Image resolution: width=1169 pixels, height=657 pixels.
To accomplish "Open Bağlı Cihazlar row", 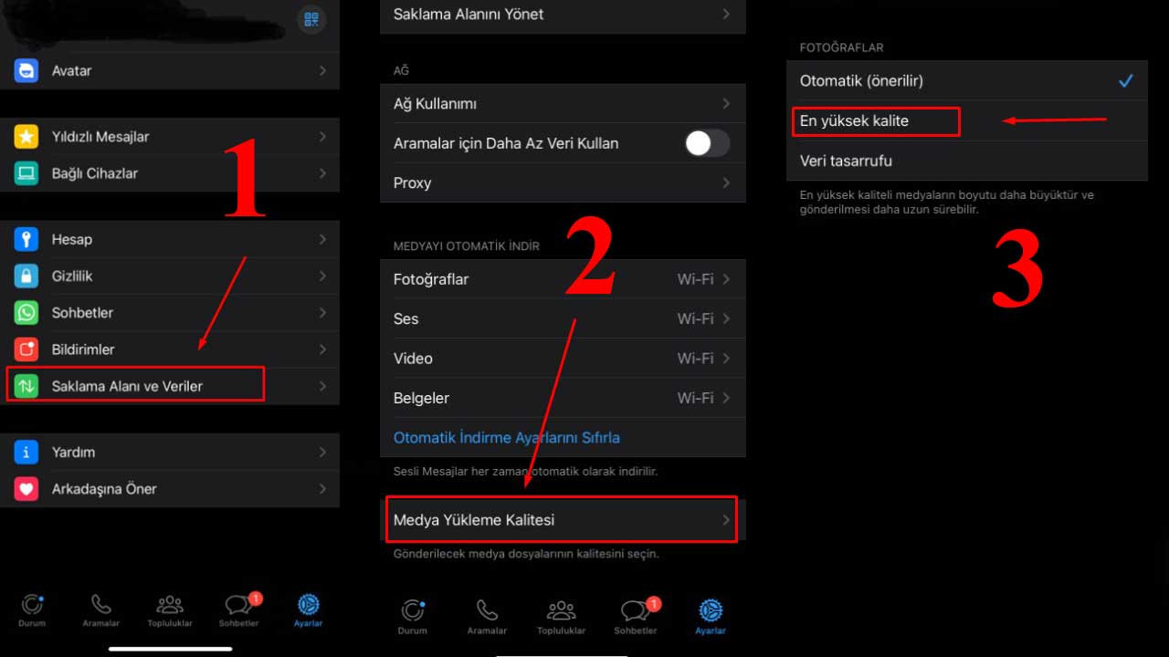I will [170, 173].
